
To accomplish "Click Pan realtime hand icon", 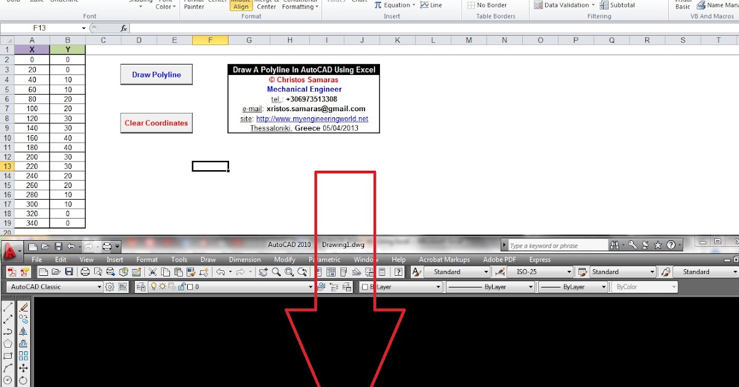I will coord(263,272).
